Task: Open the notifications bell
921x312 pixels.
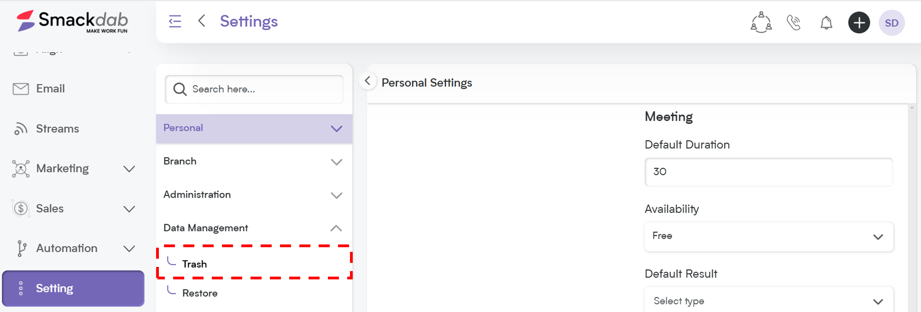Action: [827, 23]
